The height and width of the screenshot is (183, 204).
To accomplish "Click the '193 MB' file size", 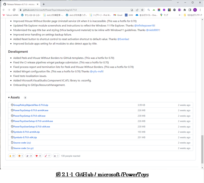I will [x=142, y=132].
